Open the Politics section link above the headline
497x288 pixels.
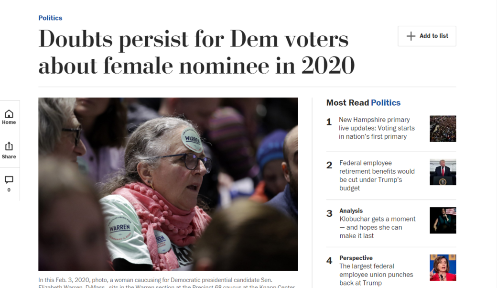50,18
